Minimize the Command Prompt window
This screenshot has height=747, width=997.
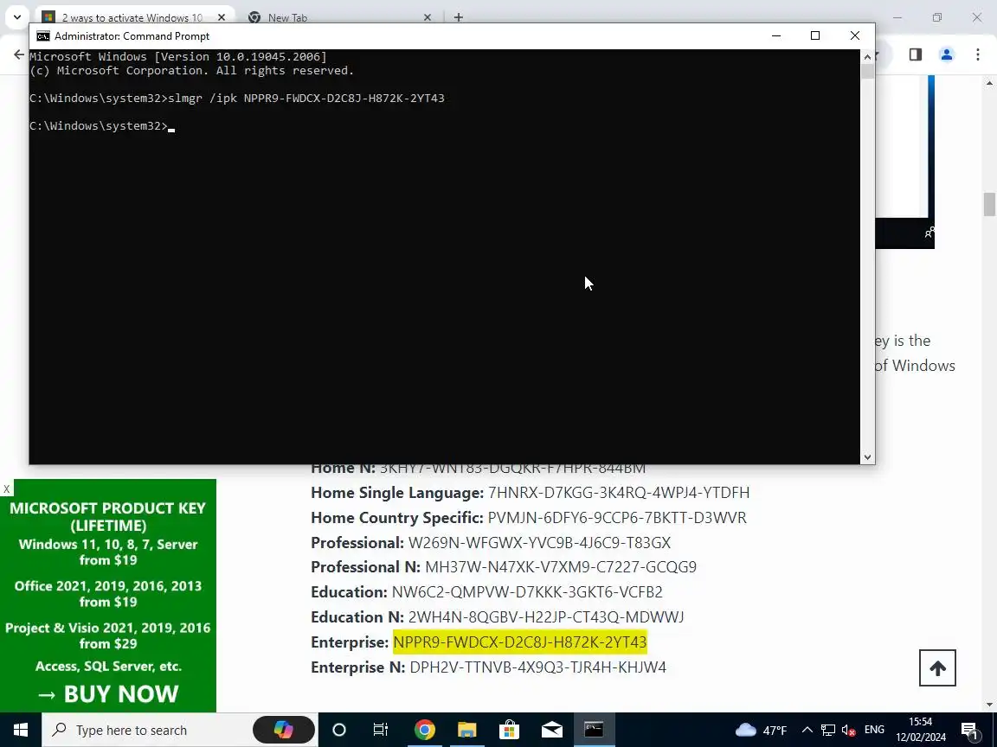click(x=775, y=35)
